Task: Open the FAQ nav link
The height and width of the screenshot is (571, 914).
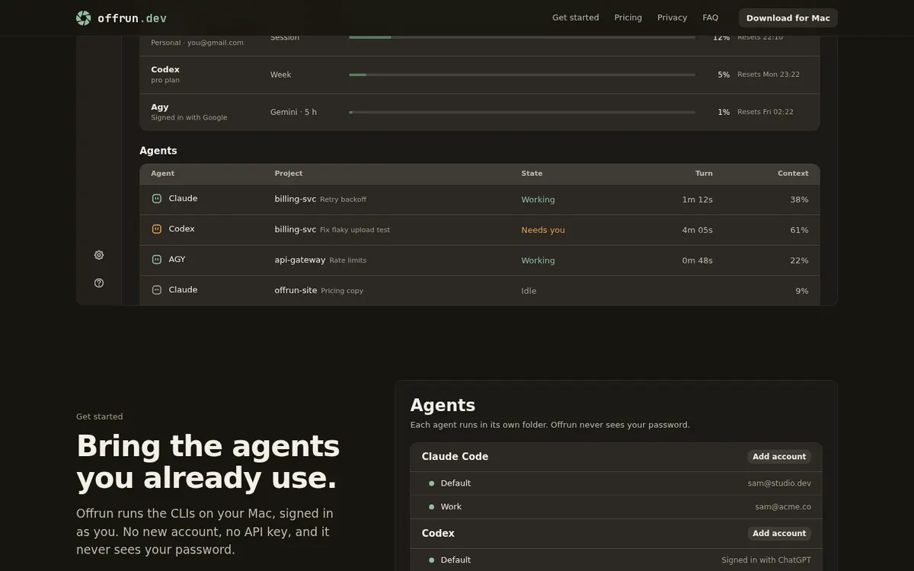Action: tap(711, 18)
